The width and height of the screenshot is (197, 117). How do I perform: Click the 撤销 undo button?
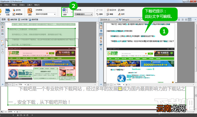tap(100, 14)
